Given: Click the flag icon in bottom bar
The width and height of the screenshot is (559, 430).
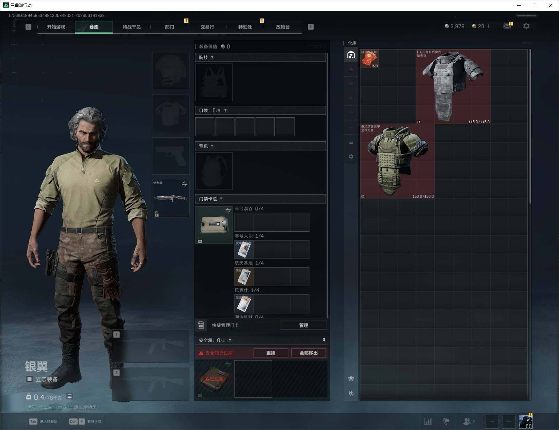Looking at the screenshot, I should coord(446,422).
